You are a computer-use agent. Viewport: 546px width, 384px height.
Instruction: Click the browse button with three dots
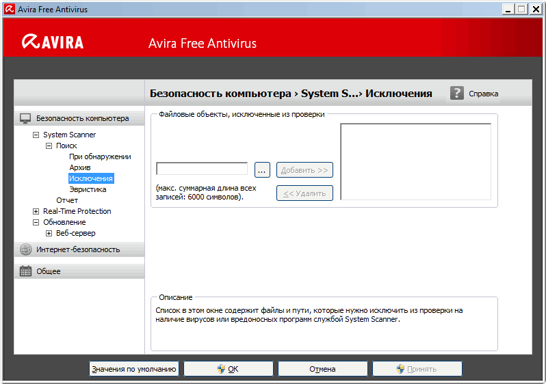point(263,170)
